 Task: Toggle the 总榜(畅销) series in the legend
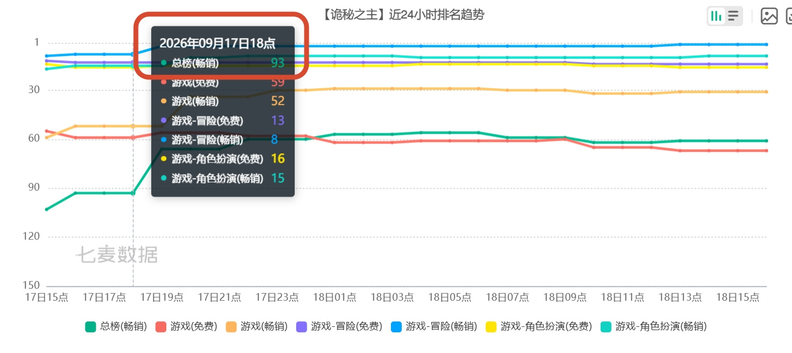click(x=116, y=327)
